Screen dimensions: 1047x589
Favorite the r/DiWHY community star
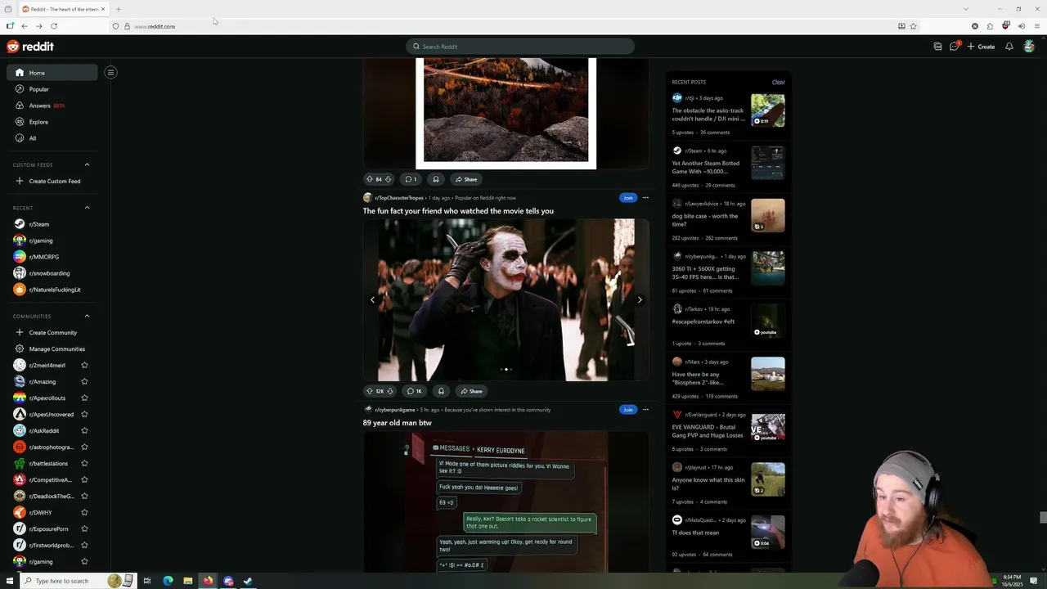coord(84,512)
